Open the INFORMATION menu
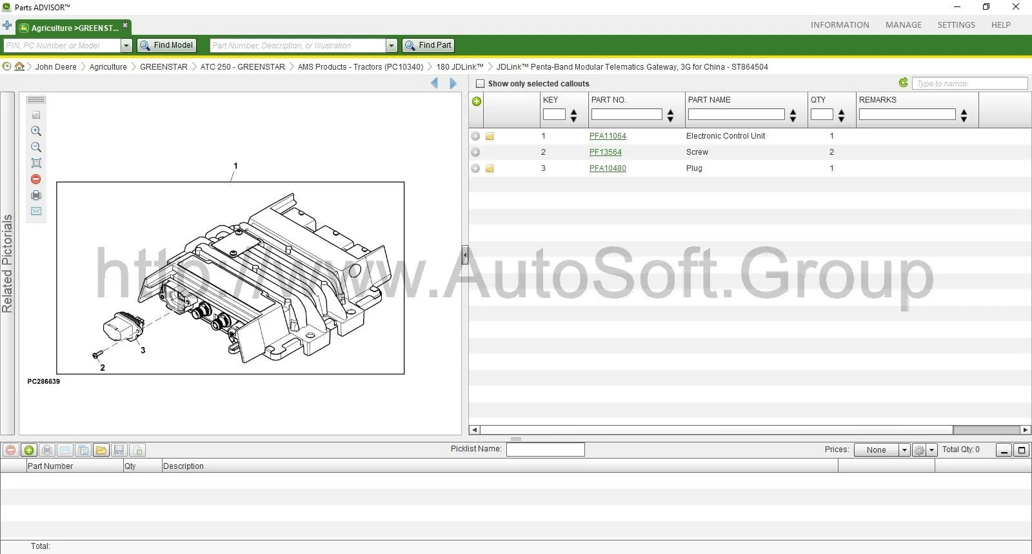The width and height of the screenshot is (1032, 554). click(840, 25)
